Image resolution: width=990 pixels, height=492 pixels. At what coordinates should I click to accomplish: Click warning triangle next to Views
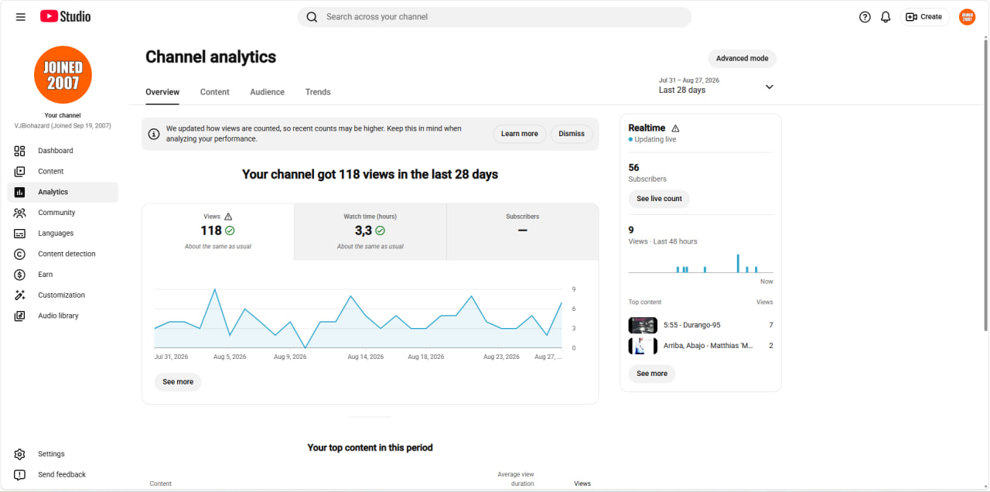pos(228,217)
